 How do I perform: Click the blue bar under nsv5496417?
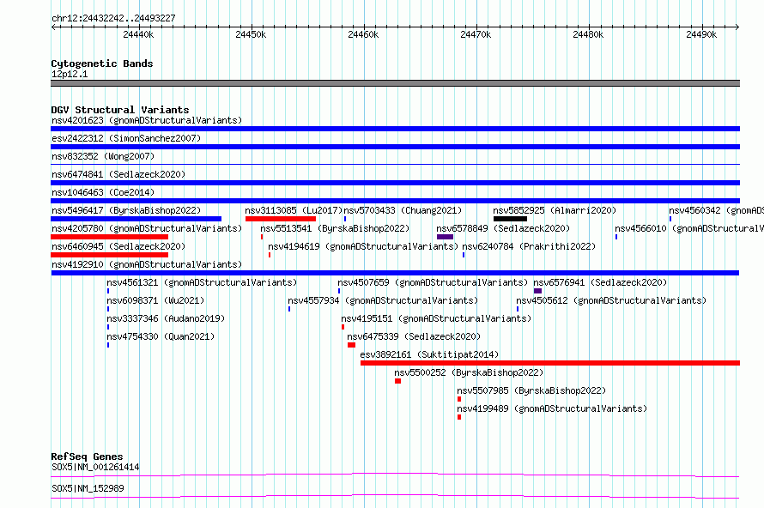(136, 219)
